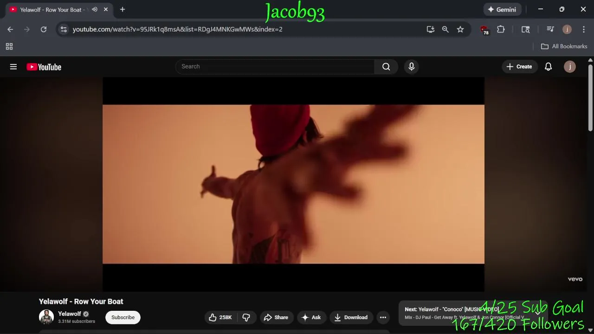Start voice search with the microphone
Screen dimensions: 594x334
pos(411,66)
